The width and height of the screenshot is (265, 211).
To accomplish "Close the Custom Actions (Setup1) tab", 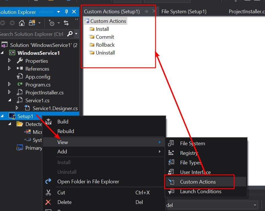I will [154, 11].
